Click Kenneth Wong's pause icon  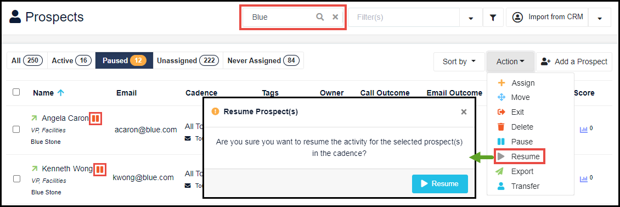pos(100,170)
